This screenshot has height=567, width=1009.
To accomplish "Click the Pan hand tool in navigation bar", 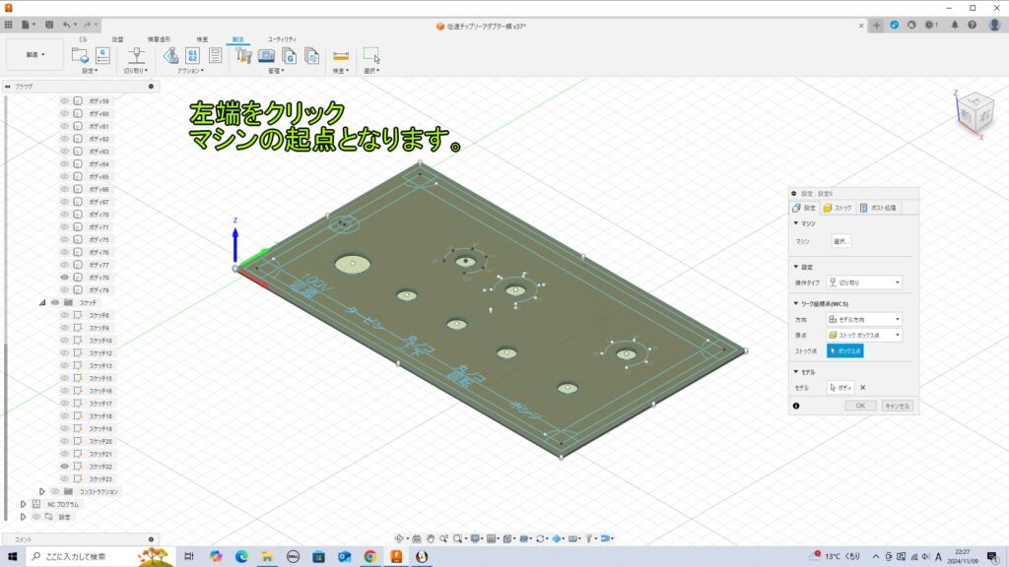I will (430, 538).
